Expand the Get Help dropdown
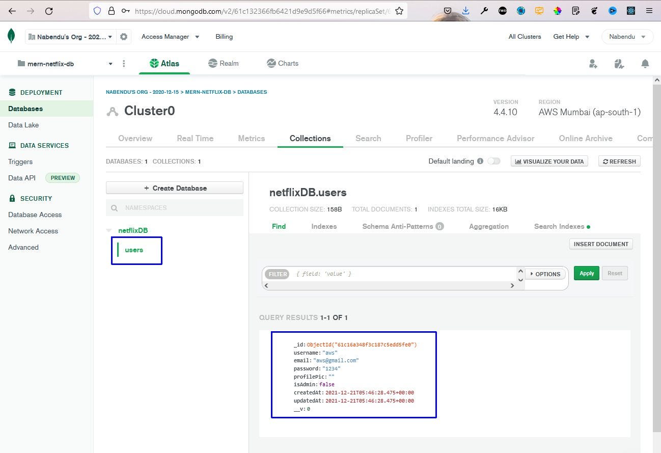This screenshot has width=661, height=453. 571,37
